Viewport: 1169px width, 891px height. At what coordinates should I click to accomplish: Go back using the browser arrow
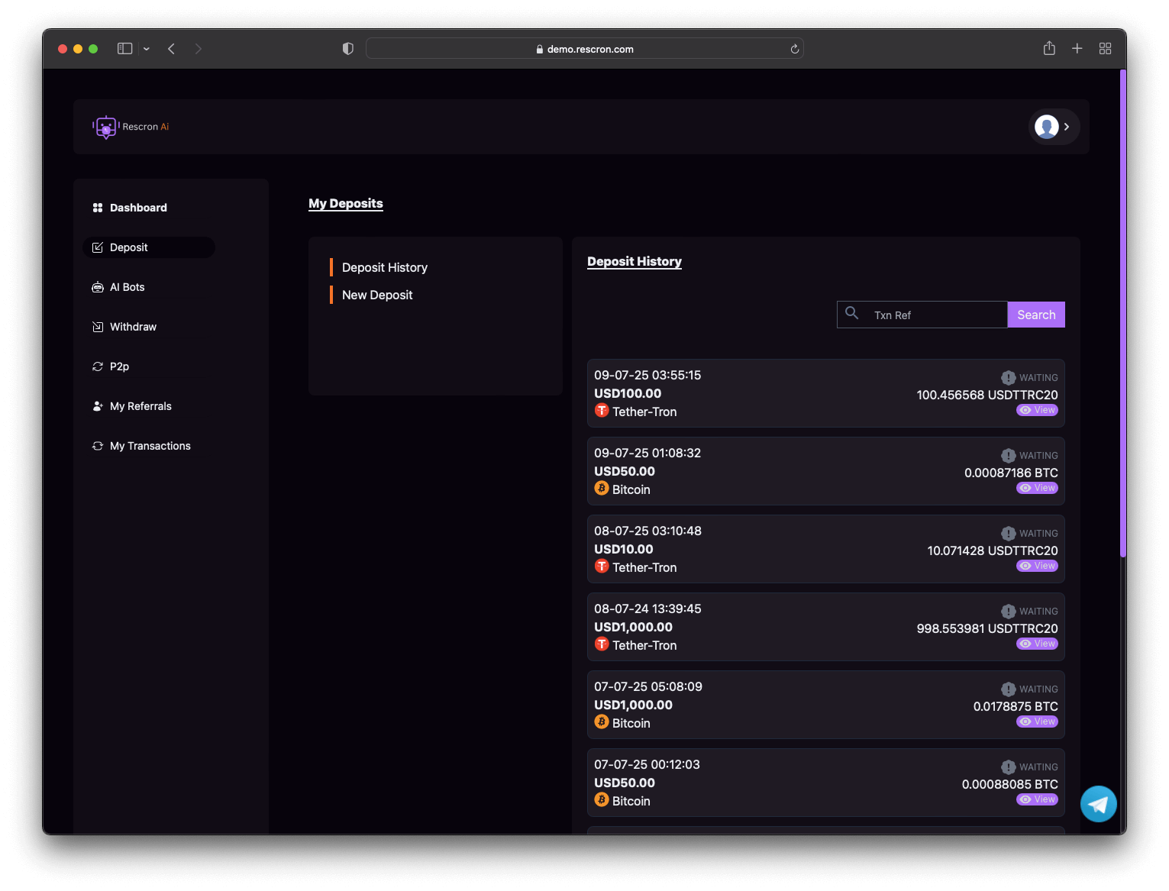tap(172, 49)
